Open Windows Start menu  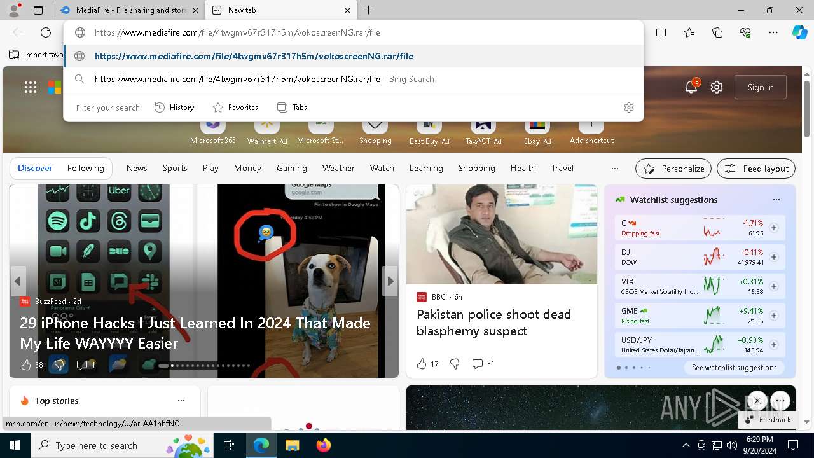pyautogui.click(x=15, y=445)
